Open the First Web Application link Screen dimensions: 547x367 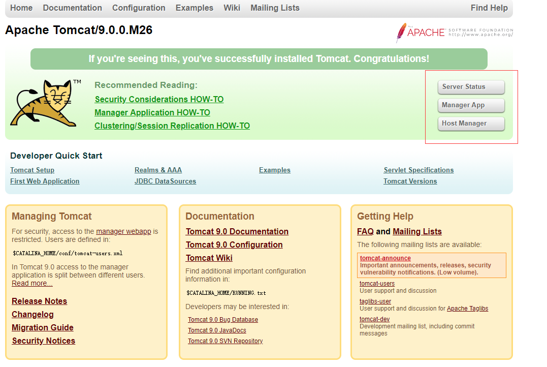[45, 181]
